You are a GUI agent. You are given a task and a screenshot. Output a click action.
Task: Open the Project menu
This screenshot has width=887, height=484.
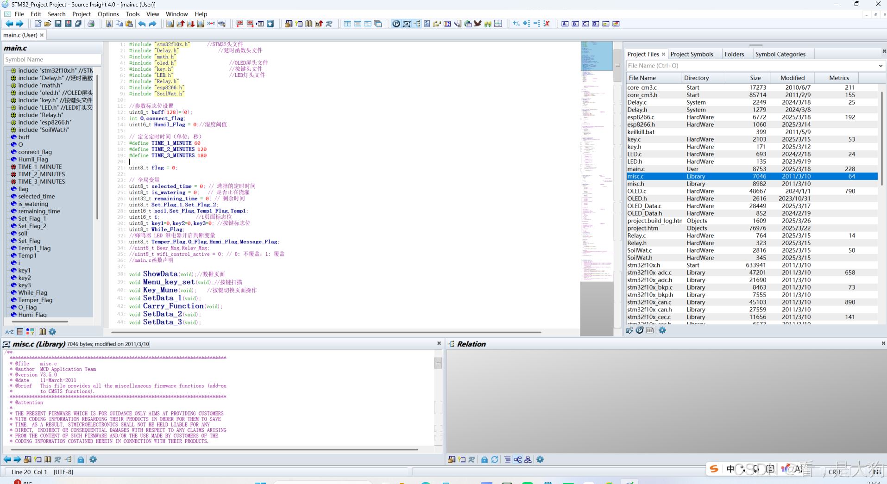(82, 14)
